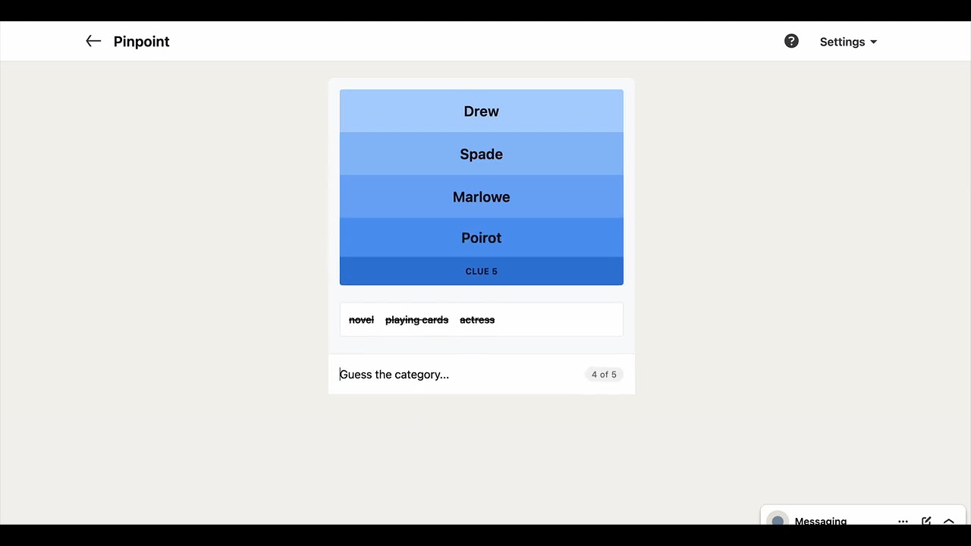Screen dimensions: 971x546
Task: Open the Messaging panel
Action: tap(820, 521)
